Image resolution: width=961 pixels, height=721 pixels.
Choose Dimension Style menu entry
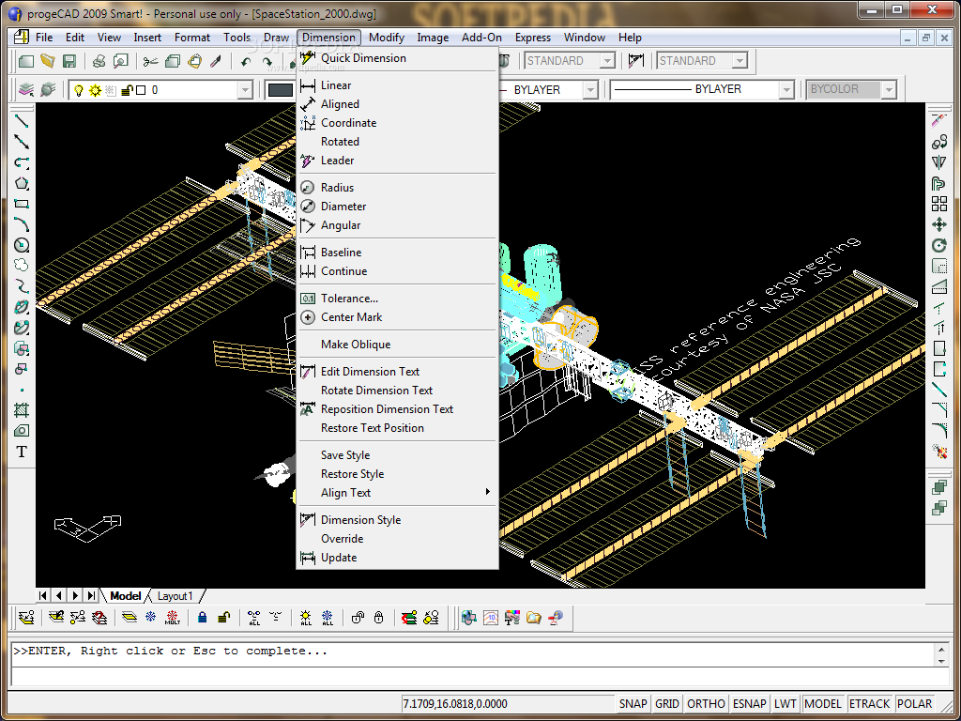(x=397, y=520)
